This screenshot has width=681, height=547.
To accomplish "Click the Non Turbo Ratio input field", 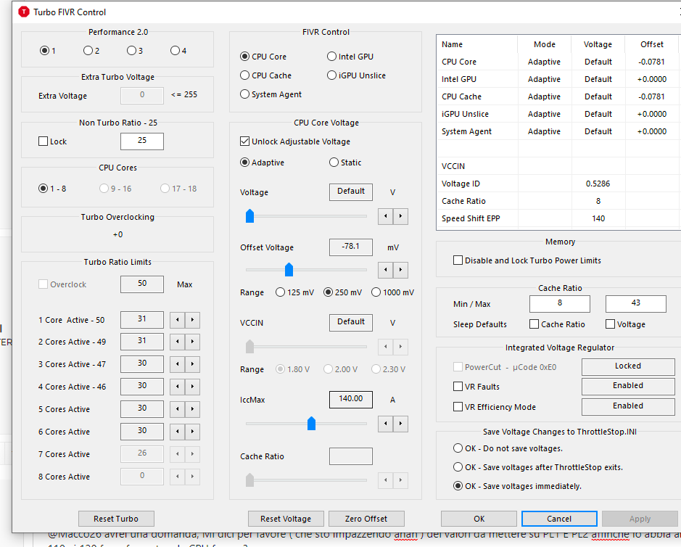I will (142, 141).
